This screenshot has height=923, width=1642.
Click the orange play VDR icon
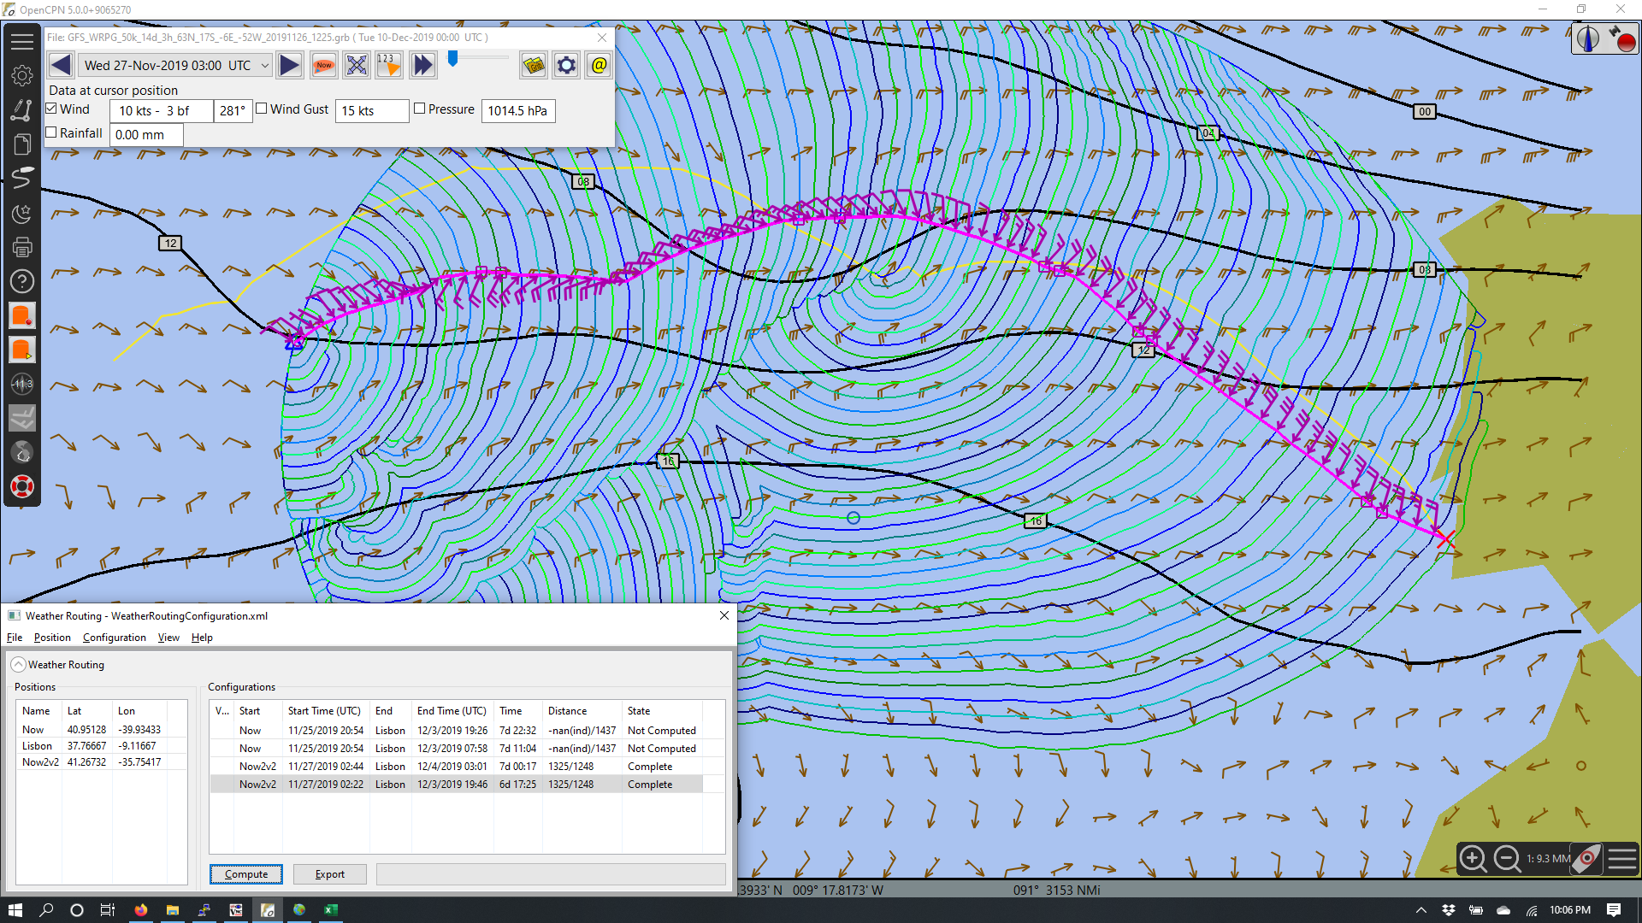pos(22,350)
